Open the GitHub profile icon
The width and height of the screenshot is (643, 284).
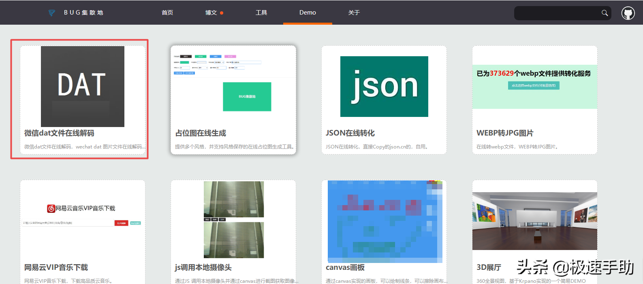(x=628, y=13)
